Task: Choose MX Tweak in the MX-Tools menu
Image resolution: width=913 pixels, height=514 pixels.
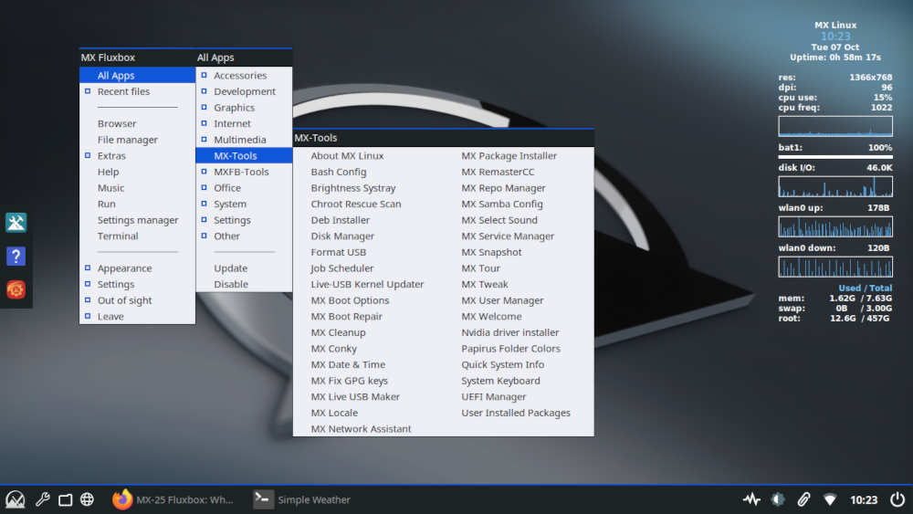Action: [x=484, y=285]
